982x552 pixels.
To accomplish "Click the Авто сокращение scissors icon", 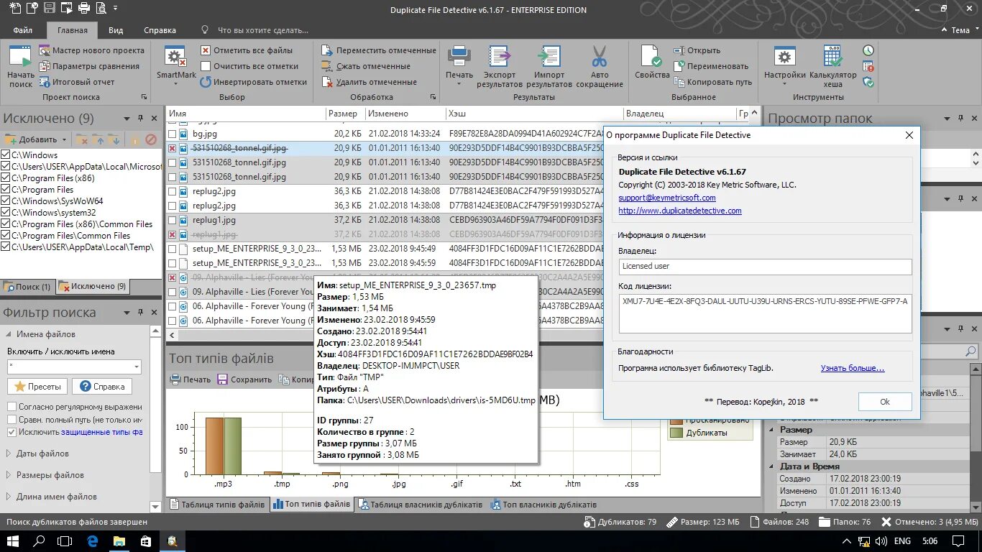I will [600, 57].
